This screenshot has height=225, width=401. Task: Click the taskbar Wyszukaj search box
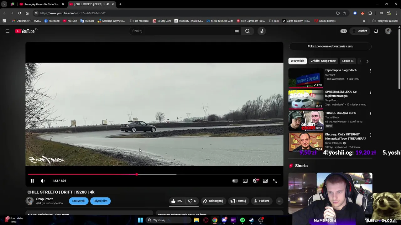(x=169, y=220)
